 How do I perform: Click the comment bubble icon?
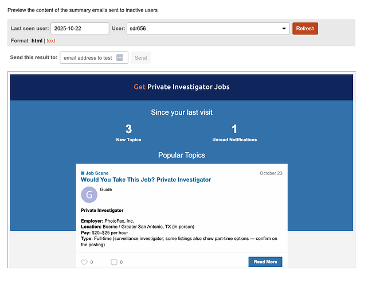114,262
